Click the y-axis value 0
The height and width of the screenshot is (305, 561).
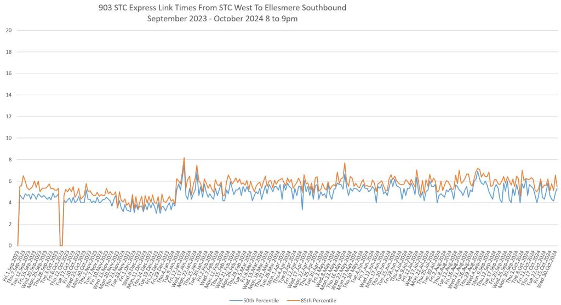[x=9, y=246]
